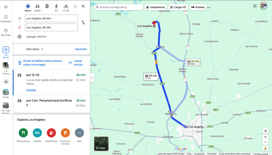
Task: Open the Guardados tab
Action: 6,19
